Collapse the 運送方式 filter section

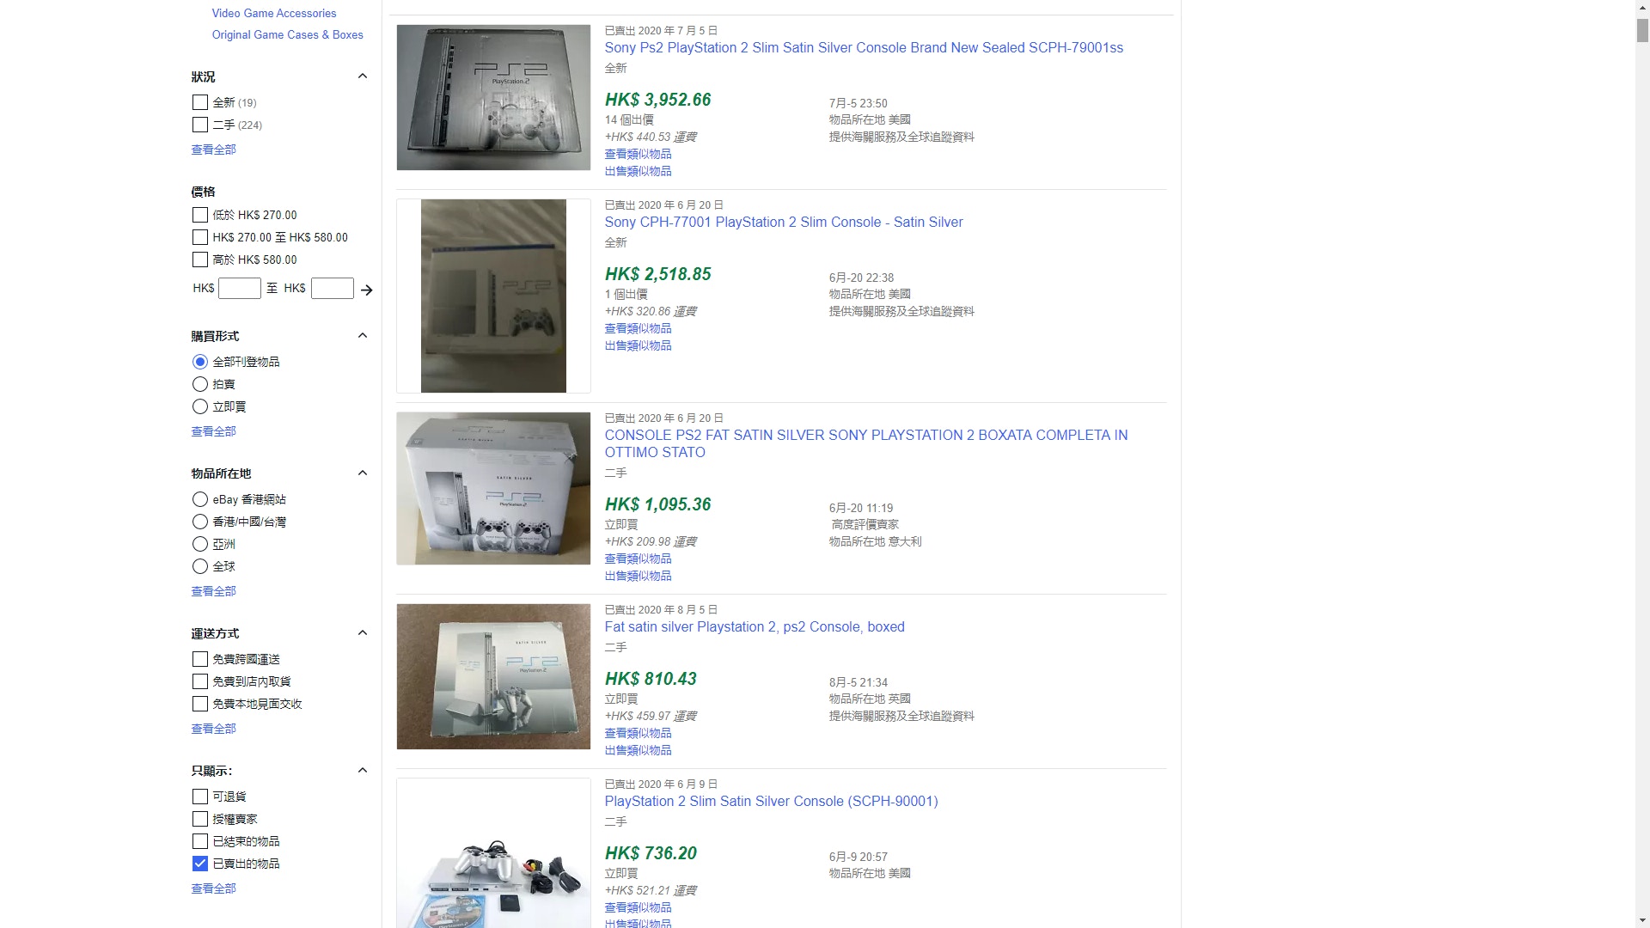[363, 633]
